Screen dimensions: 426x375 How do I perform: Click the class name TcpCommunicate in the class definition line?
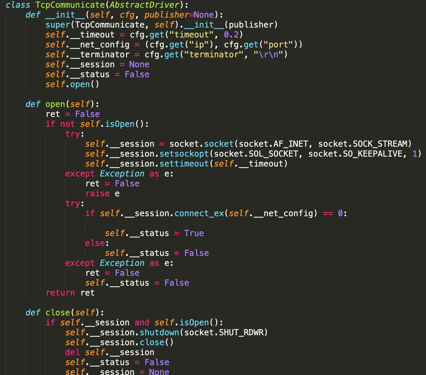click(x=70, y=5)
